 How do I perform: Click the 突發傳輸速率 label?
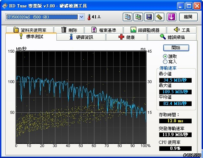pos(171,128)
